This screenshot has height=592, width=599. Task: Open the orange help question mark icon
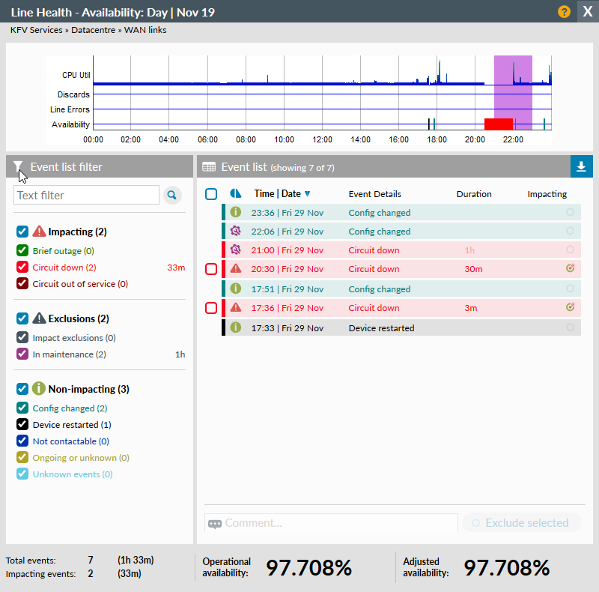(x=564, y=11)
